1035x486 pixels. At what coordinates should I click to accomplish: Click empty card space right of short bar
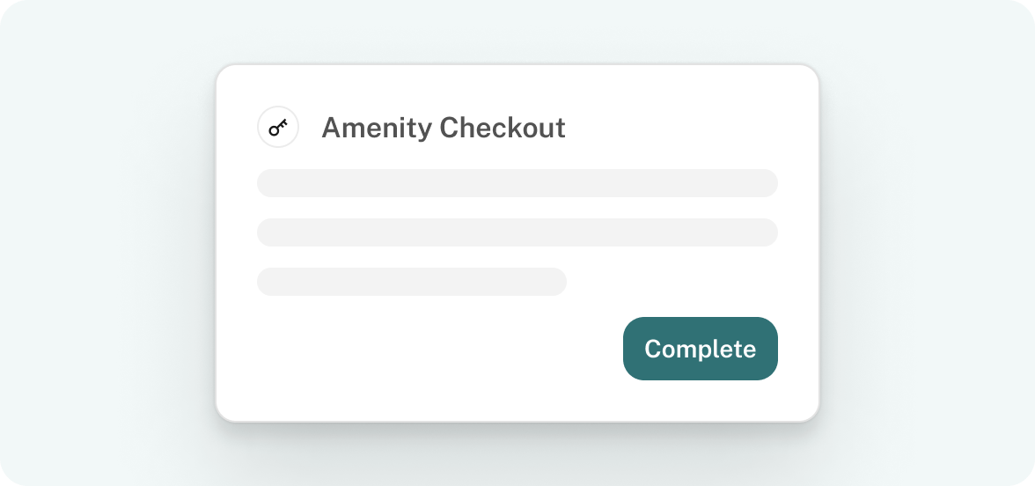[x=672, y=282]
